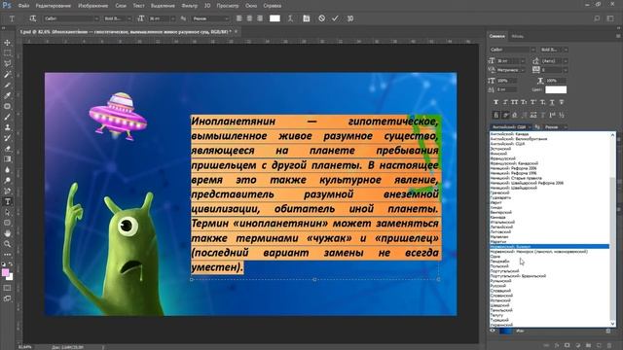Open font size dropdown in options bar
The width and height of the screenshot is (623, 350).
coord(172,18)
